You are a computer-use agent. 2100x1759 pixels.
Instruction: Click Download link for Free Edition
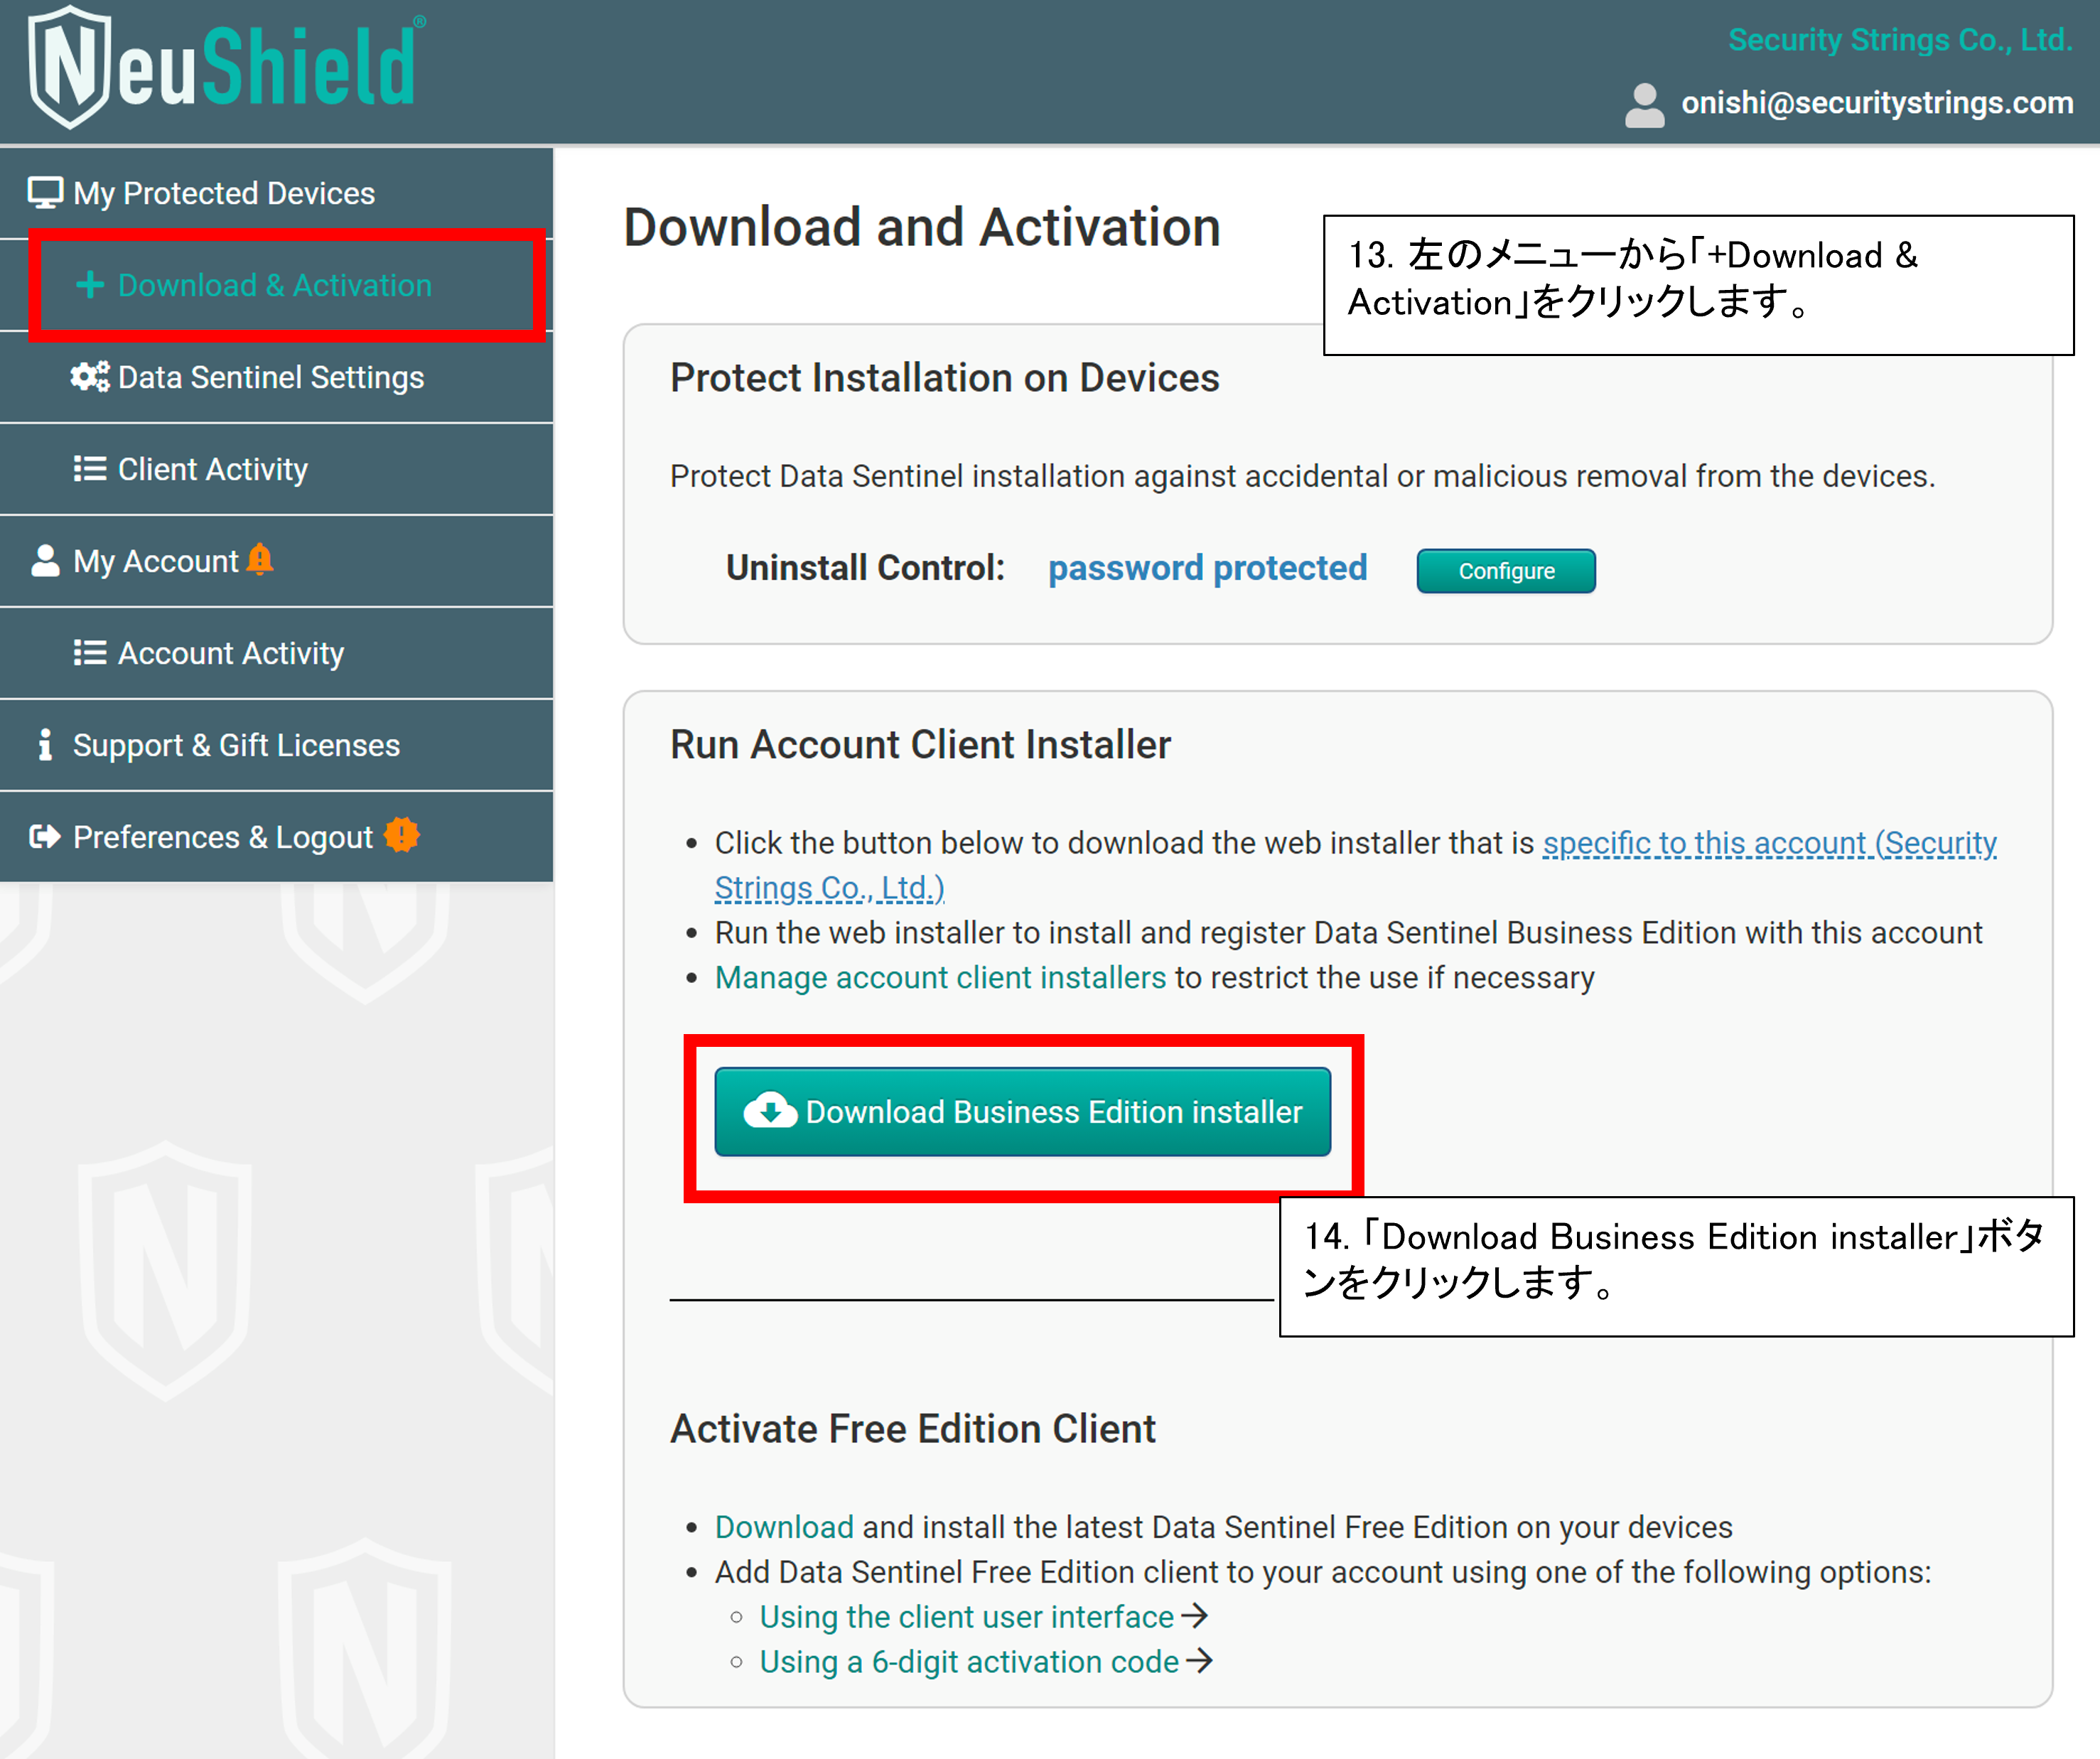click(x=784, y=1527)
